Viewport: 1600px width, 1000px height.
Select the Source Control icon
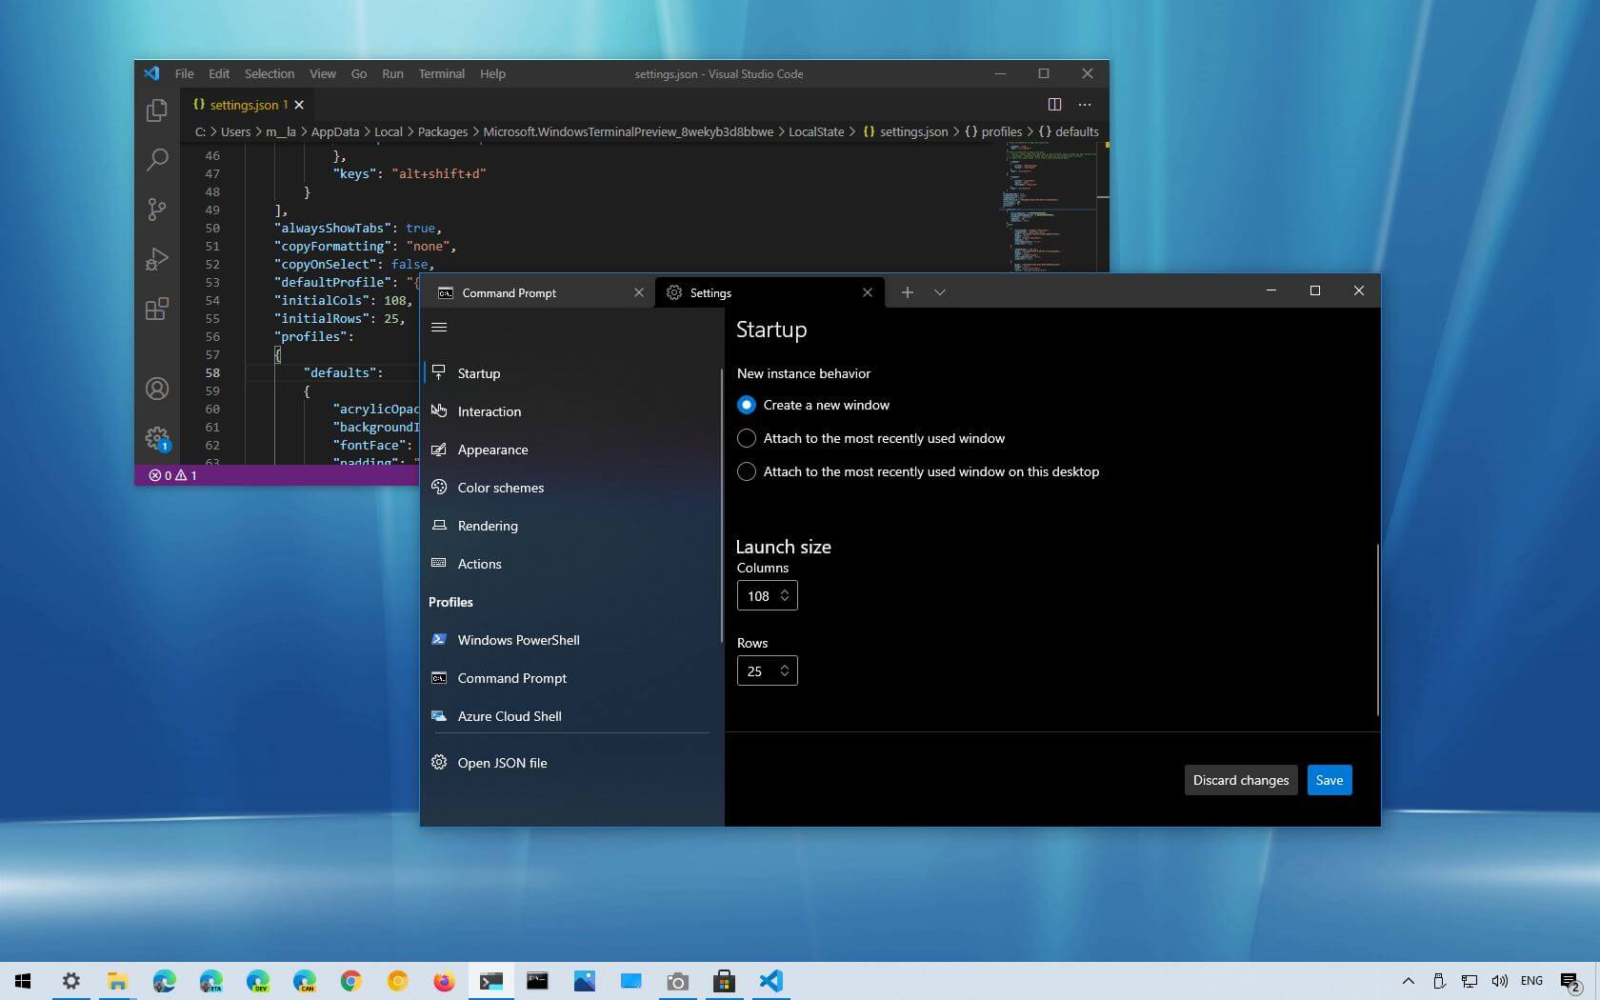[x=156, y=210]
